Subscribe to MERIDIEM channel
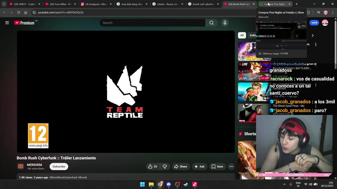 coord(59,166)
